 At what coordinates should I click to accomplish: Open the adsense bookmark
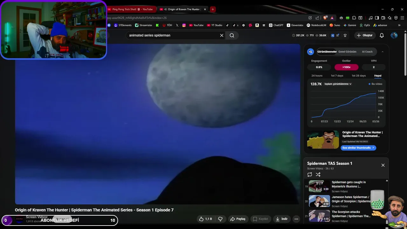tap(380, 25)
